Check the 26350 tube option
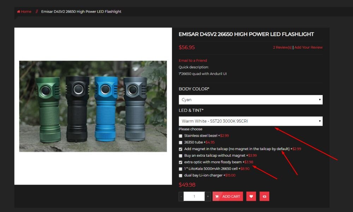Viewport: 353px width, 212px height. (180, 142)
